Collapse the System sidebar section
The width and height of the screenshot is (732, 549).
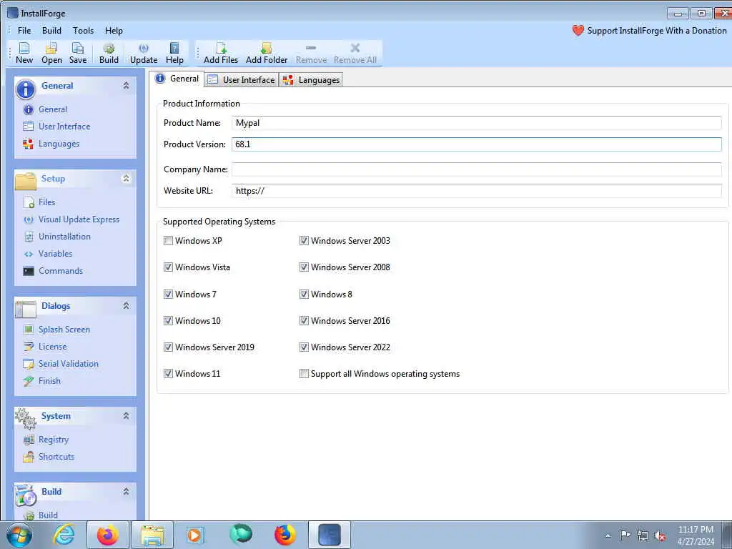pos(126,416)
